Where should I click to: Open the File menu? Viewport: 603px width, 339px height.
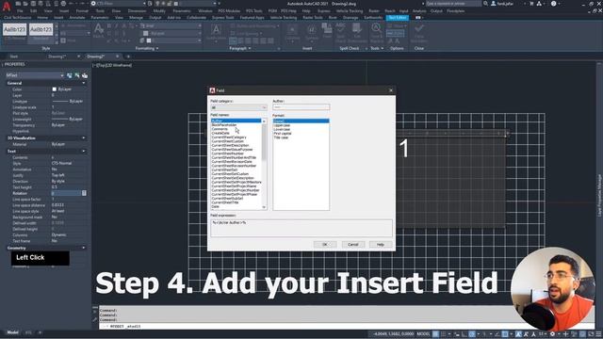[x=20, y=11]
